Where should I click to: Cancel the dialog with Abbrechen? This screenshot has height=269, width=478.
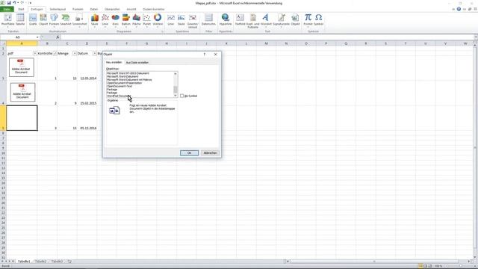click(x=210, y=152)
